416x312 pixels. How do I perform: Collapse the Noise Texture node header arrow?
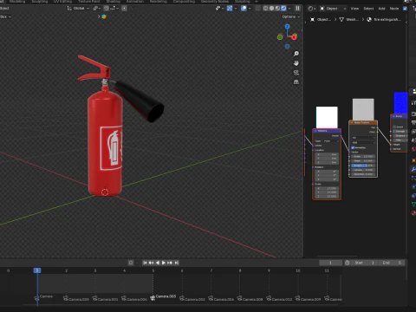point(352,123)
